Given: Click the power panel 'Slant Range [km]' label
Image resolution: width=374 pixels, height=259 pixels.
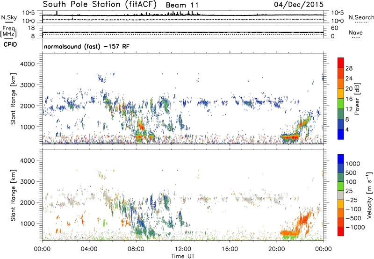Looking at the screenshot, I should [x=13, y=99].
